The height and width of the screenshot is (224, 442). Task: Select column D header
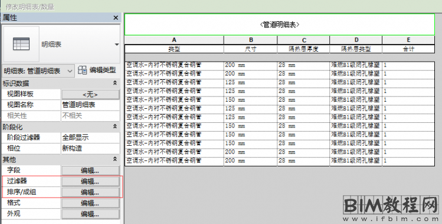[356, 40]
